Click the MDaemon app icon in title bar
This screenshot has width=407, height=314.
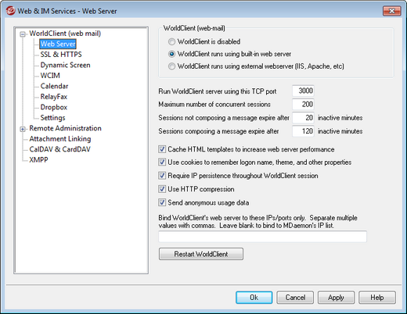11,11
